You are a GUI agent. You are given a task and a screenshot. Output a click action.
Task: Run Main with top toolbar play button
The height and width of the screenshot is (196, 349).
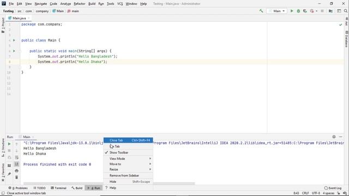click(292, 11)
